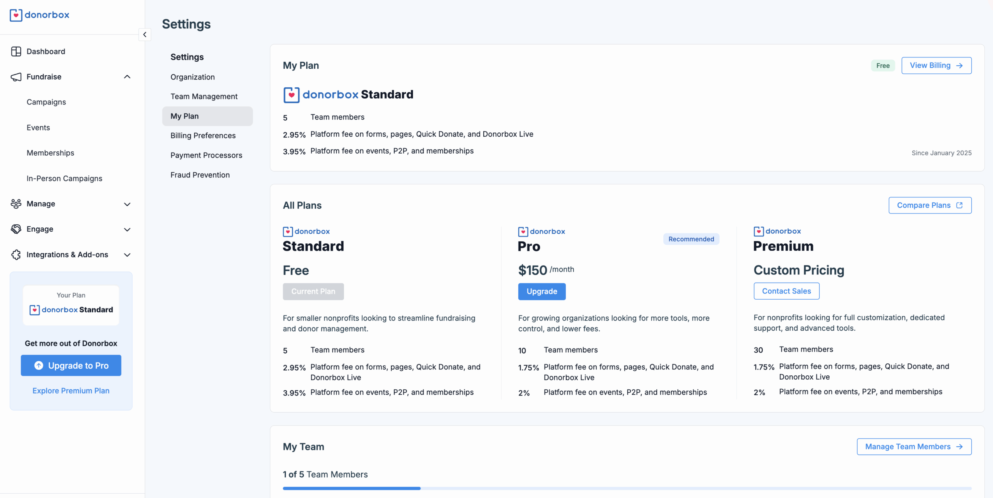Click the Engage handshake icon
The height and width of the screenshot is (498, 993).
(16, 229)
